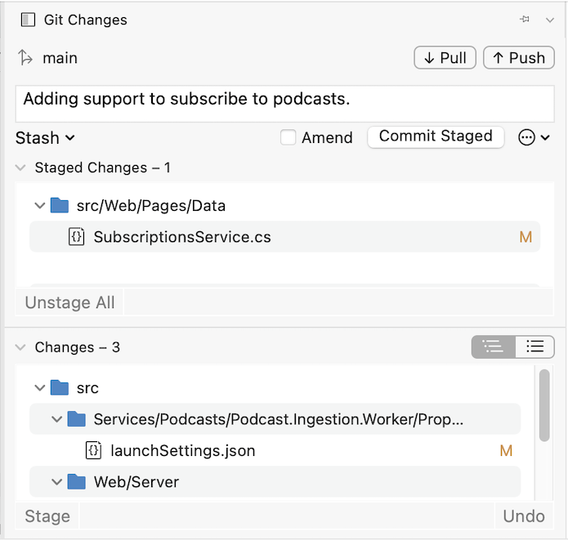
Task: Click the main branch icon
Action: click(25, 57)
